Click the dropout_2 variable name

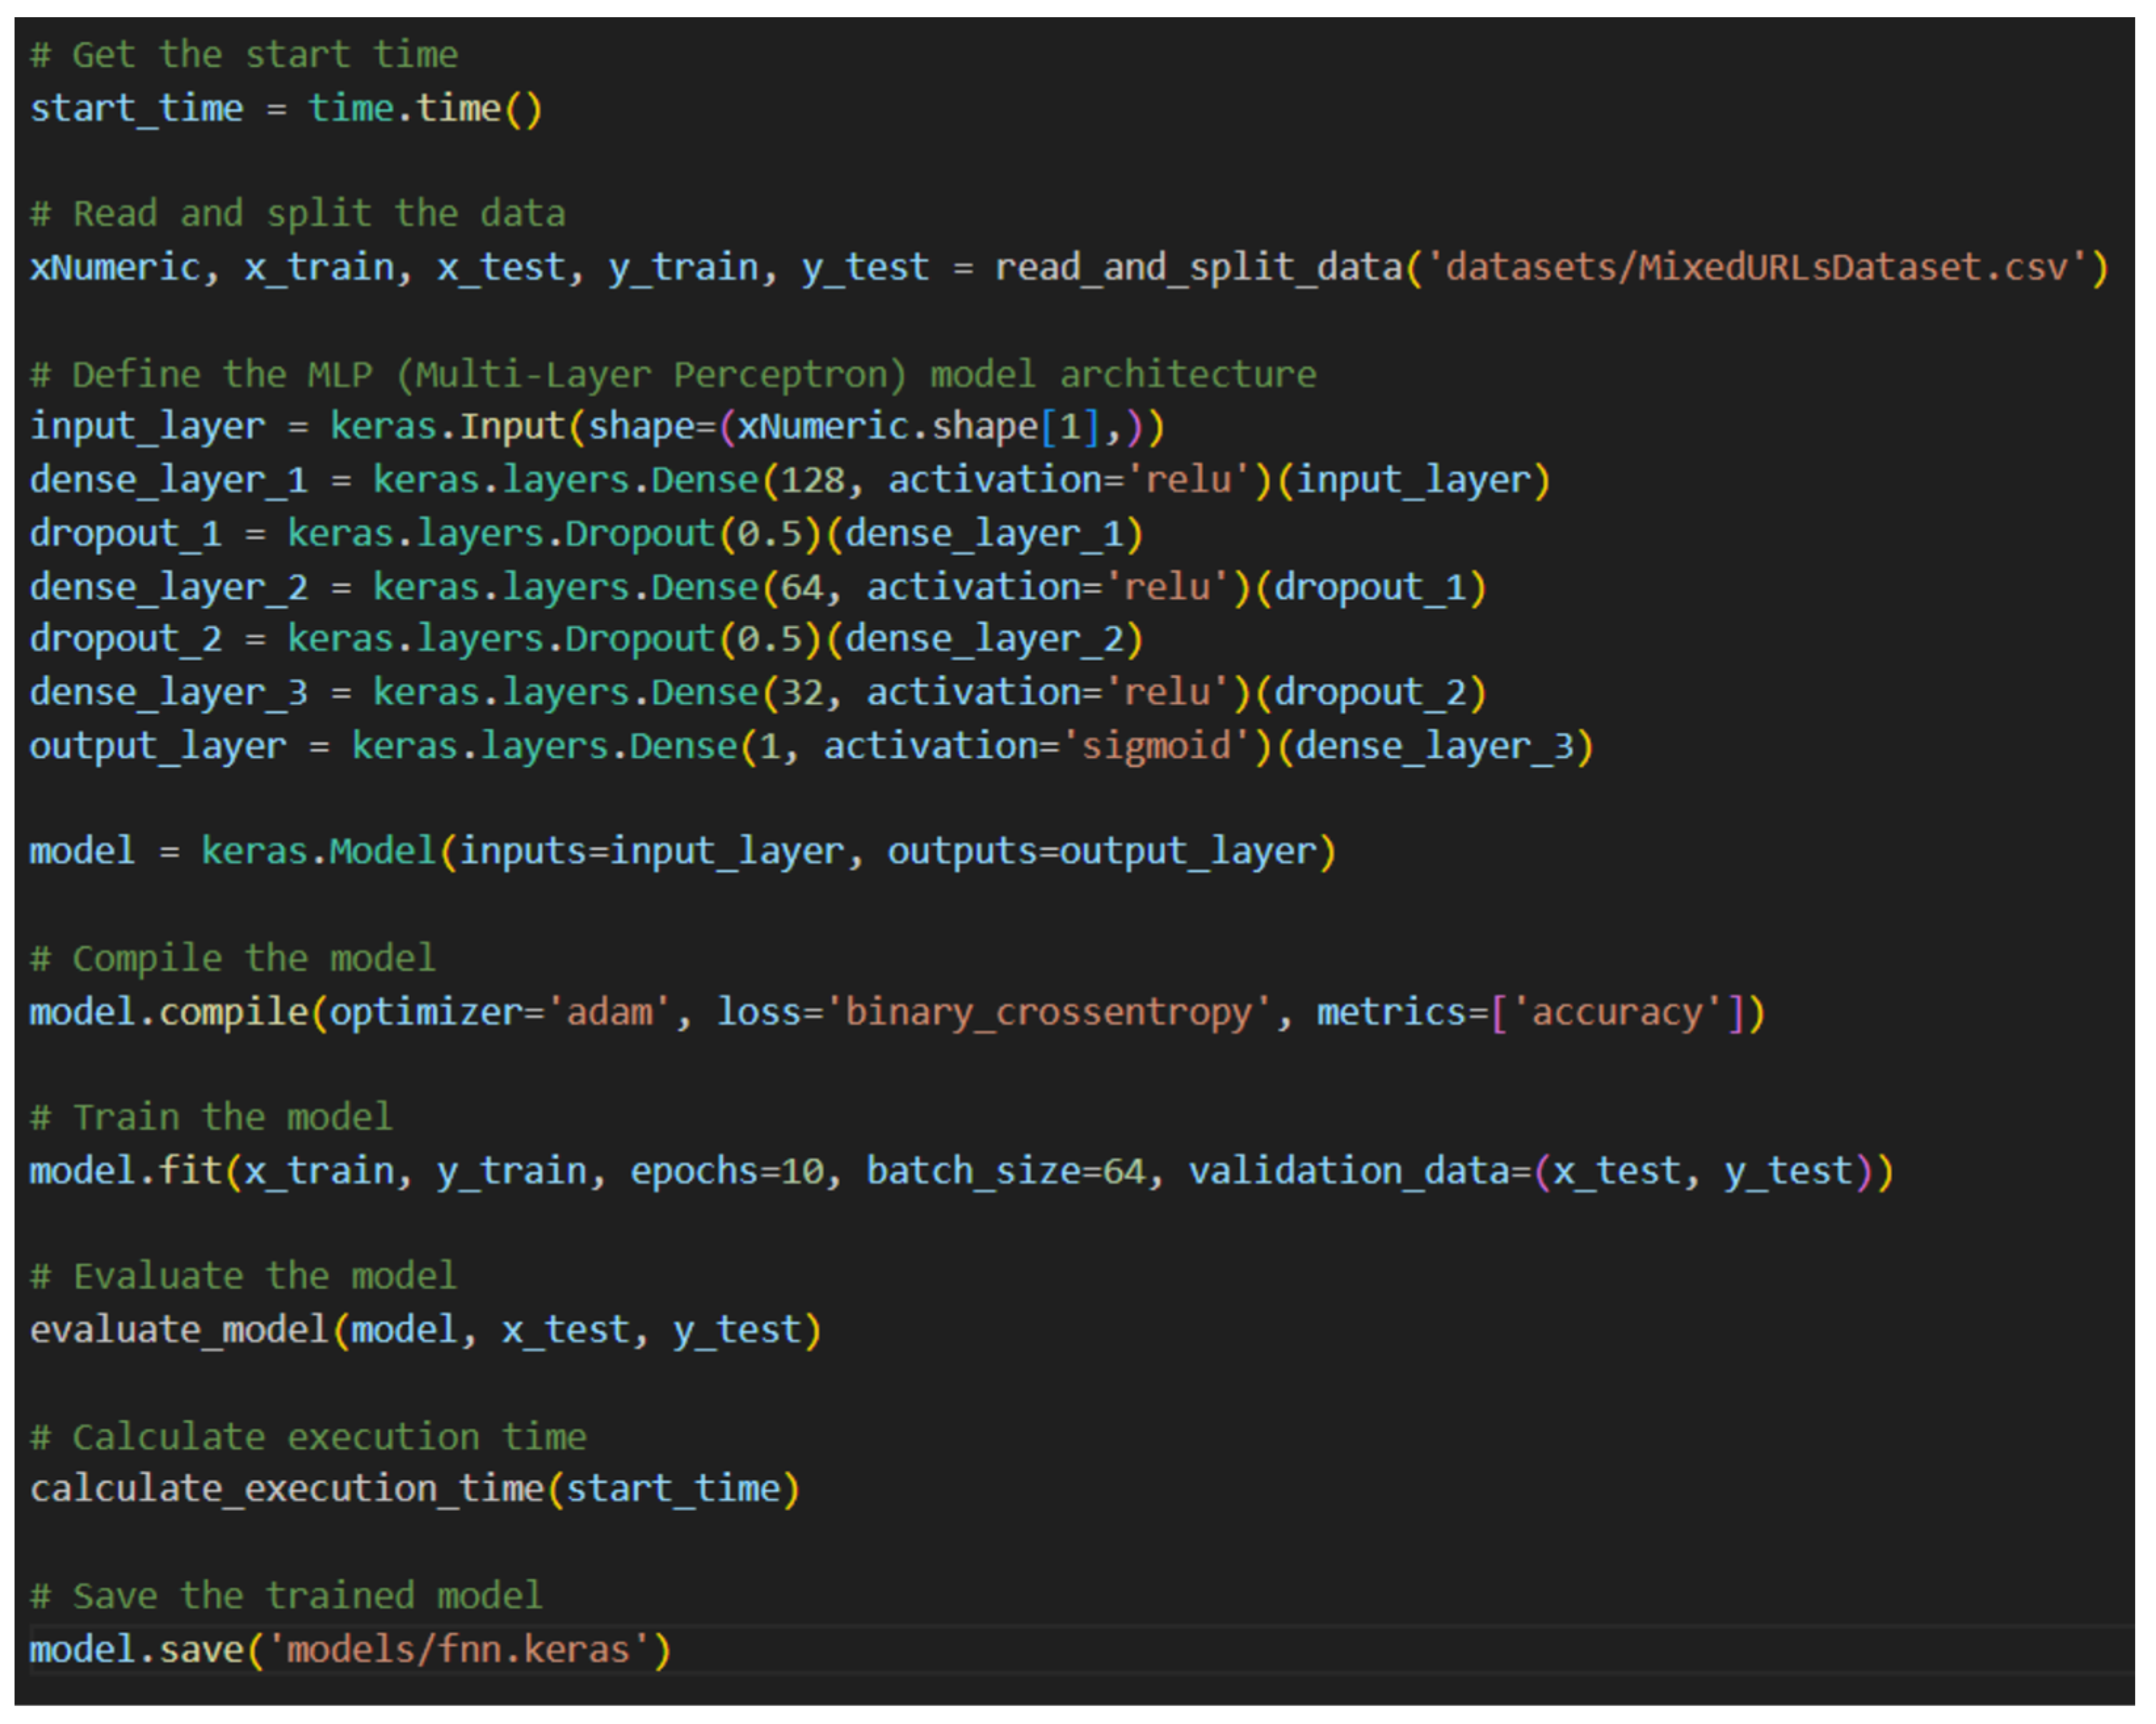(125, 639)
